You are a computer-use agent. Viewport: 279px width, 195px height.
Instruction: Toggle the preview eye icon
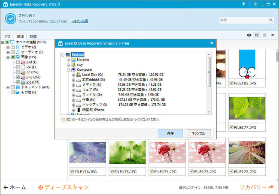(249, 35)
